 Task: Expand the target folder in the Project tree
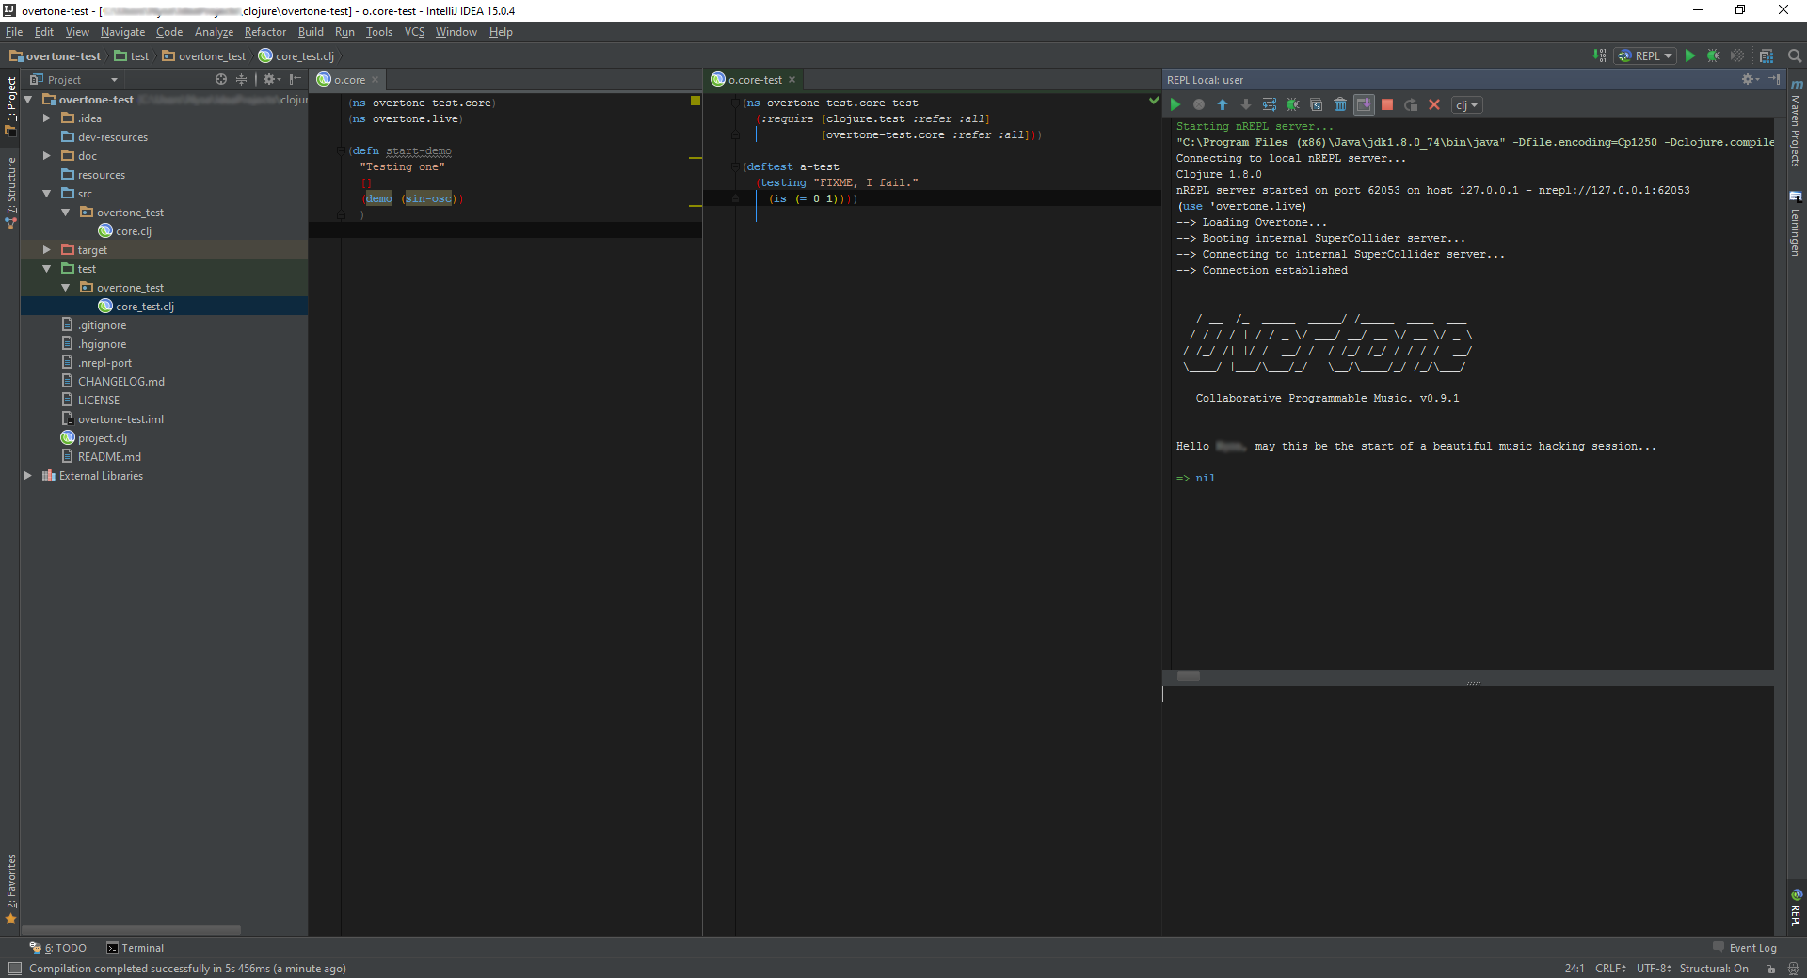[x=45, y=249]
